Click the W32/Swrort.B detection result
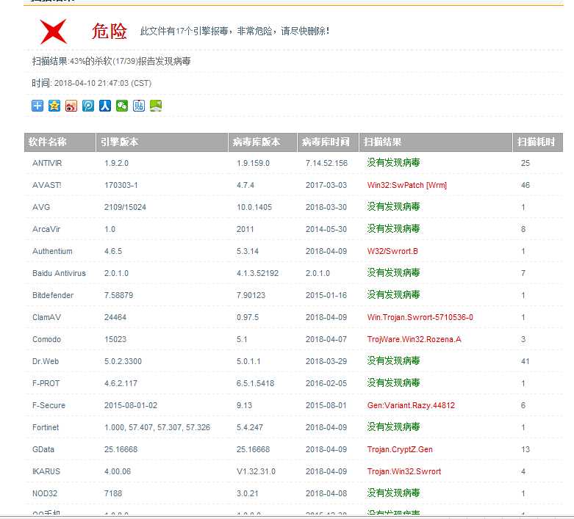 pyautogui.click(x=392, y=251)
